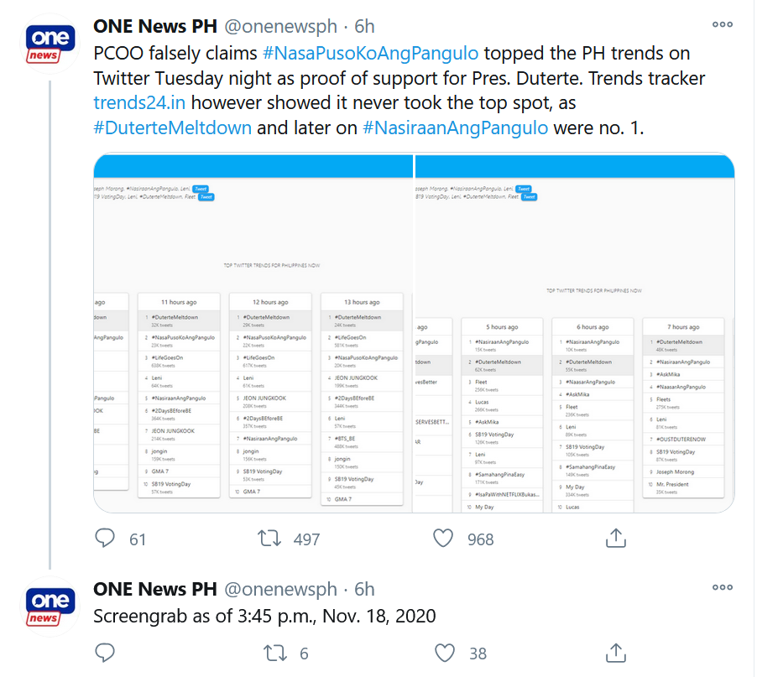Screen dimensions: 757x677
Task: Open the #NasiraanAngPangulo hashtag link
Action: click(x=455, y=128)
